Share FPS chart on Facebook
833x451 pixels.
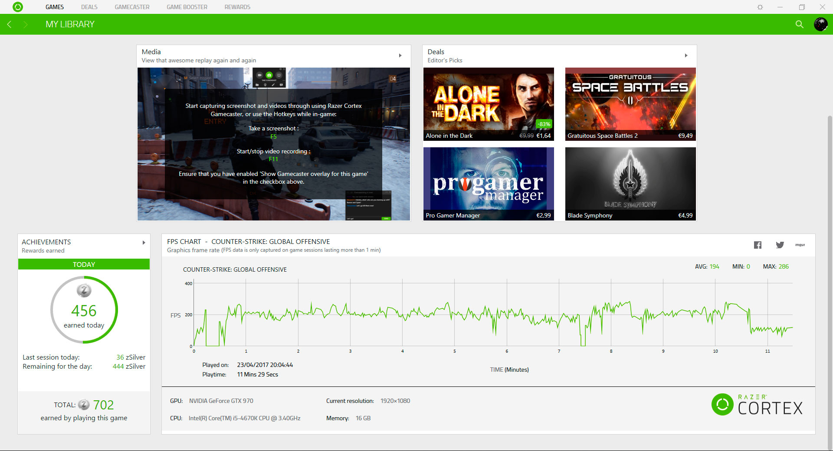758,245
